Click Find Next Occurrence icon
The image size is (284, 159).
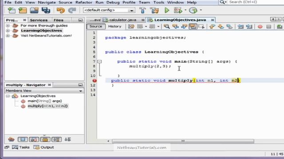[x=184, y=26]
